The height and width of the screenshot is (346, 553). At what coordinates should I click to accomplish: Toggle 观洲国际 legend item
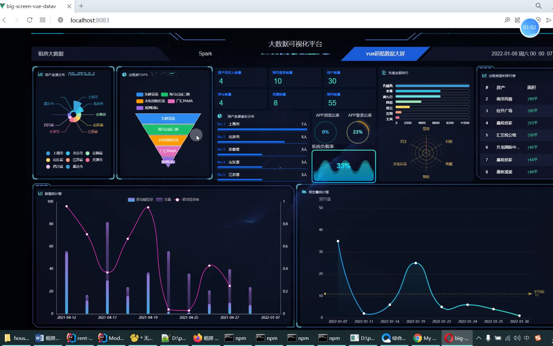click(147, 108)
